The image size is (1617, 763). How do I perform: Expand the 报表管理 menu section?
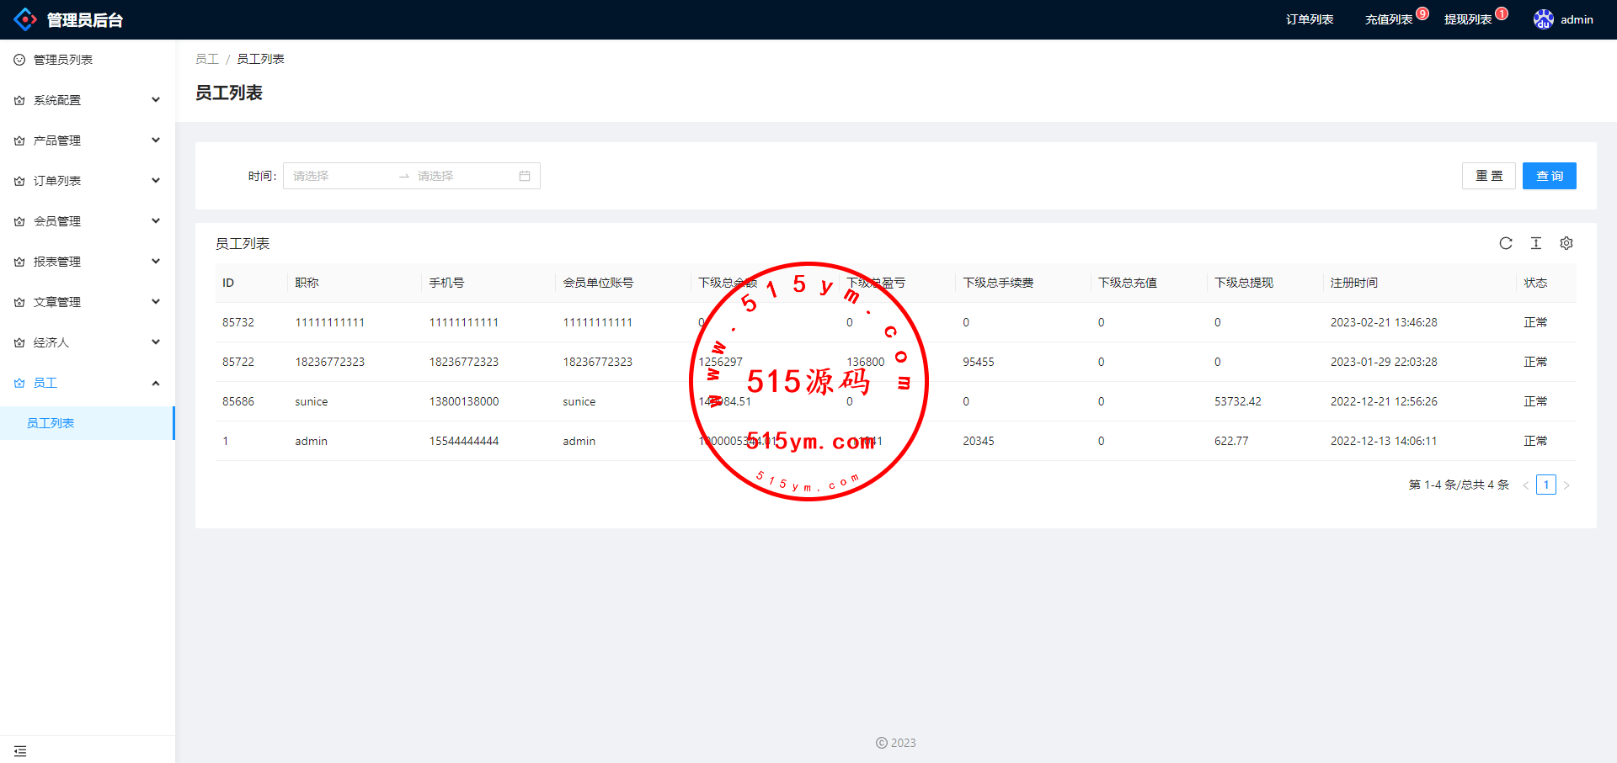pyautogui.click(x=88, y=262)
